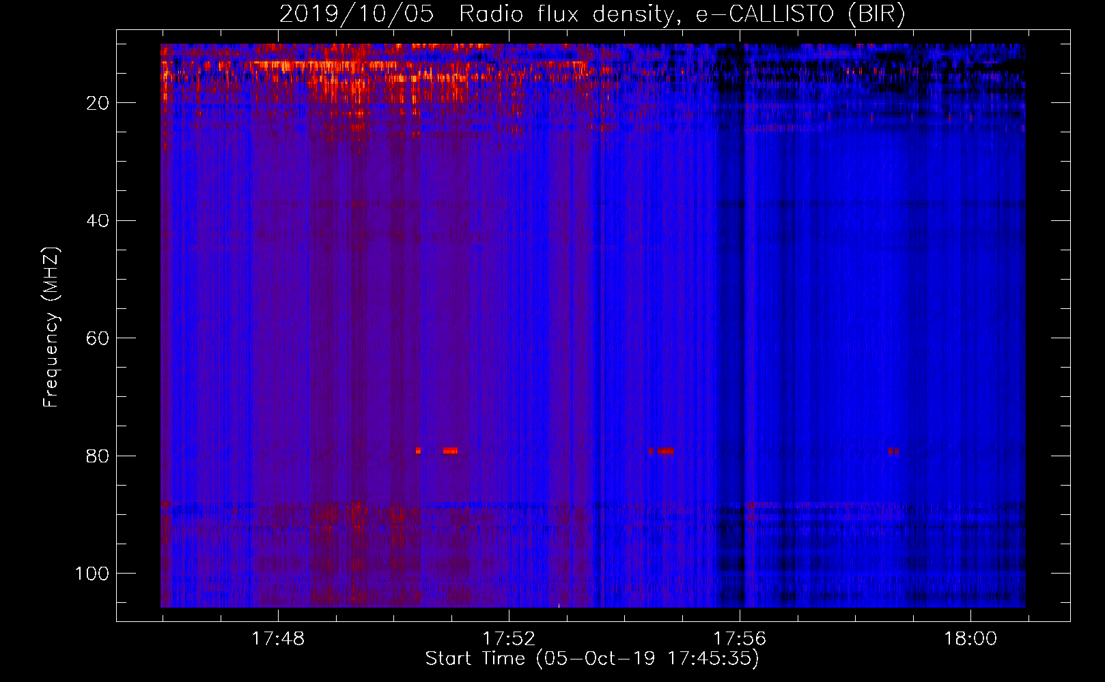Click the 17:56 time tick label
Image resolution: width=1105 pixels, height=682 pixels.
point(740,639)
